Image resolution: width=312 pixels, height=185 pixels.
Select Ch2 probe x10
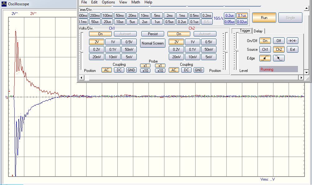click(160, 71)
